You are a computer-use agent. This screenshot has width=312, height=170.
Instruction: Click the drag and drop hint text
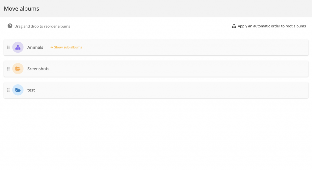42,27
